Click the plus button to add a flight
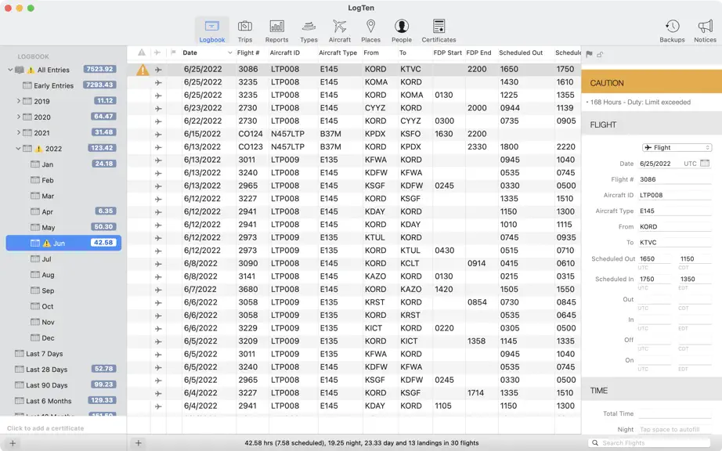 (x=138, y=443)
